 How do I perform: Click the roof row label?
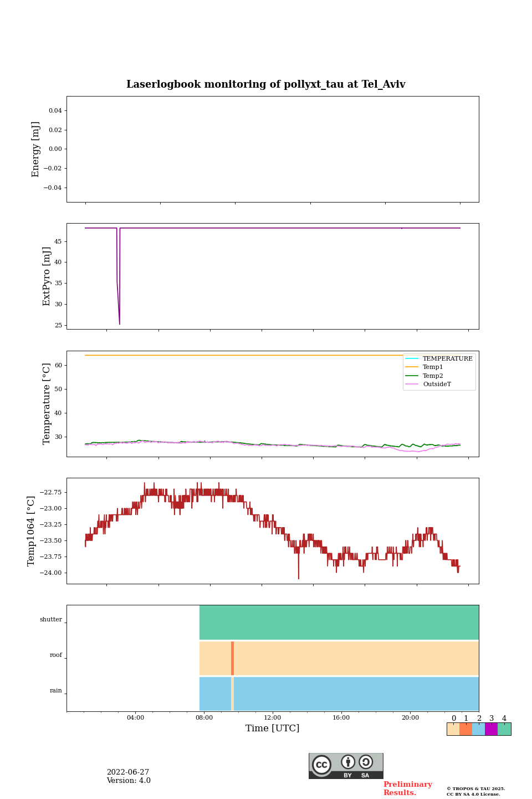[56, 655]
